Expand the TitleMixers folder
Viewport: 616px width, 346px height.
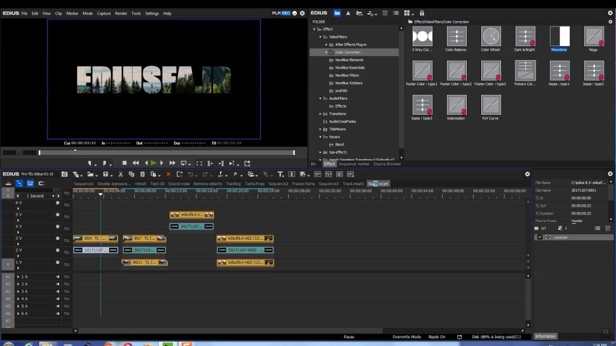[x=320, y=129]
